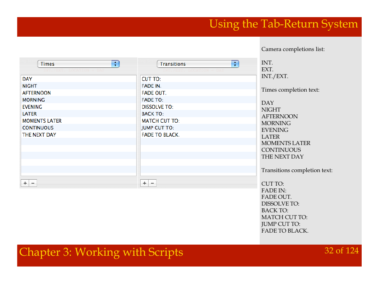Click the page number '32 of 124'
The height and width of the screenshot is (294, 380).
click(341, 251)
